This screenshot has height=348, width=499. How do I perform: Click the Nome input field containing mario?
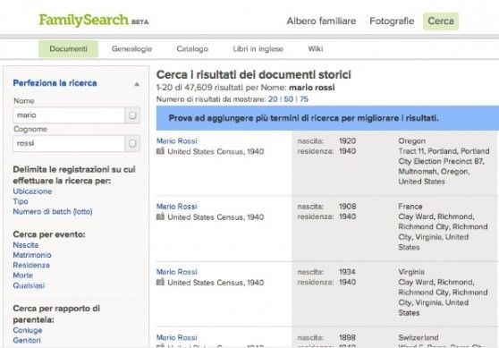69,115
